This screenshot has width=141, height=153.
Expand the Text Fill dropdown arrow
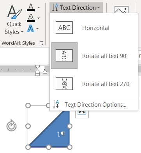point(39,7)
